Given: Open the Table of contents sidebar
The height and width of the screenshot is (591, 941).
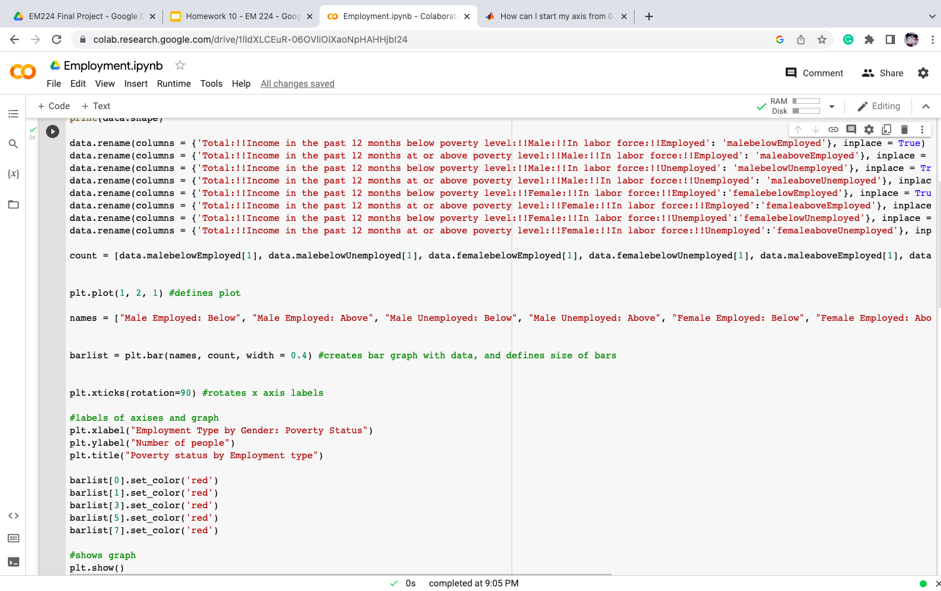Looking at the screenshot, I should (x=13, y=114).
